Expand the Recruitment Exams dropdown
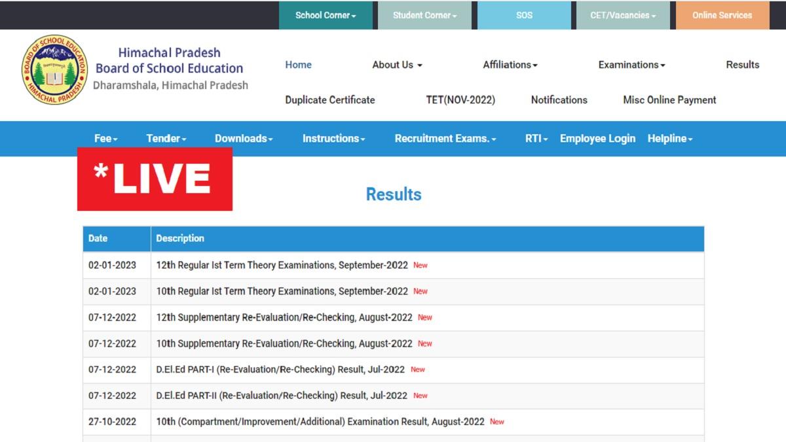This screenshot has width=786, height=442. tap(445, 138)
